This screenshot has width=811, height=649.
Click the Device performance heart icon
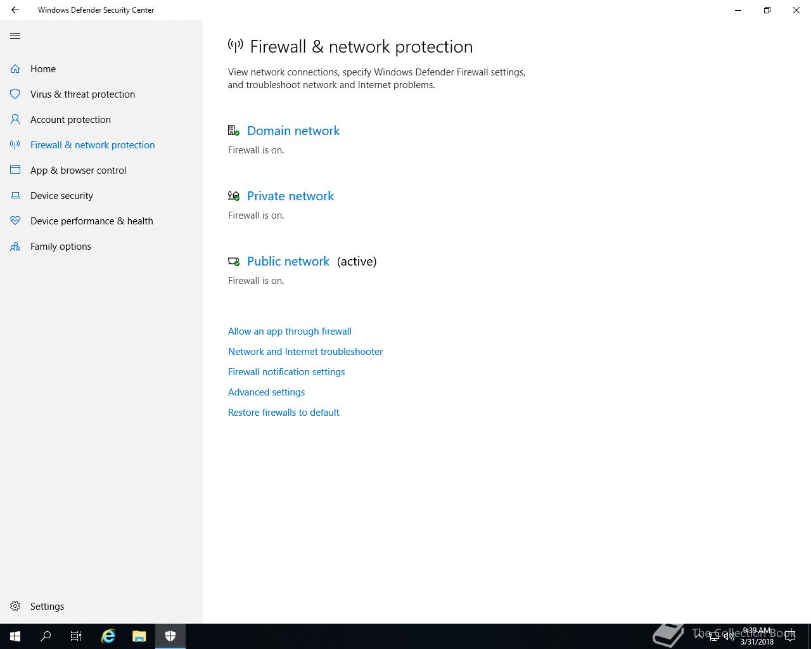pyautogui.click(x=15, y=221)
